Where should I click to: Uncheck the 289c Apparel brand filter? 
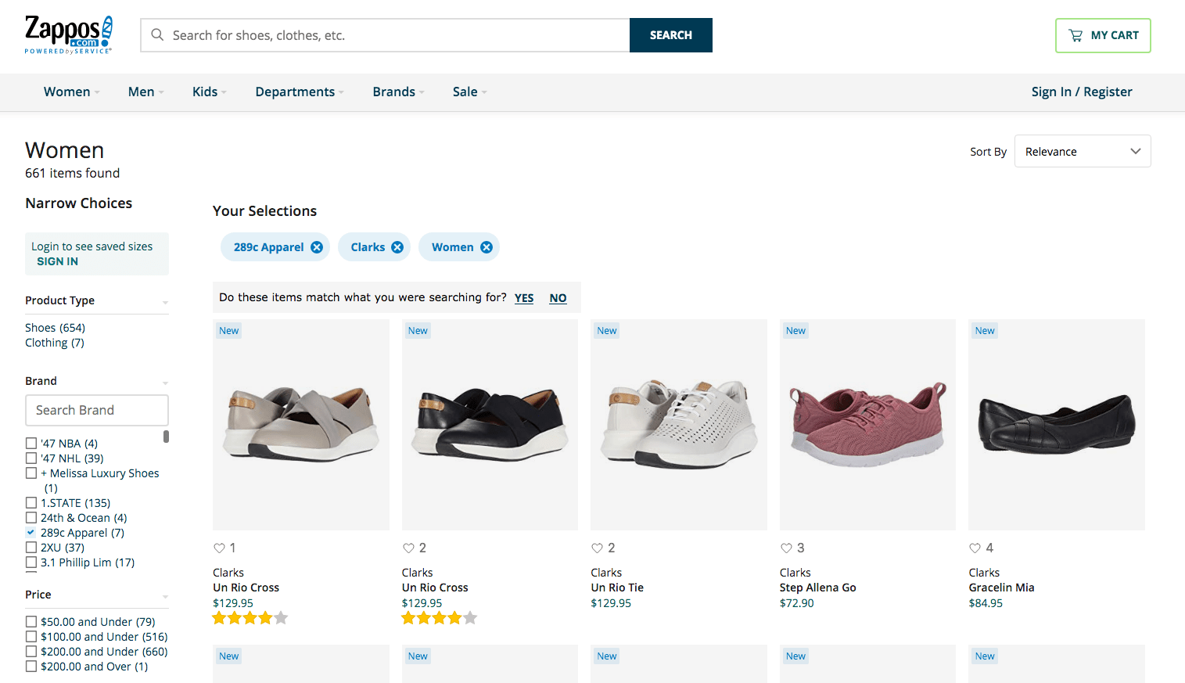31,532
